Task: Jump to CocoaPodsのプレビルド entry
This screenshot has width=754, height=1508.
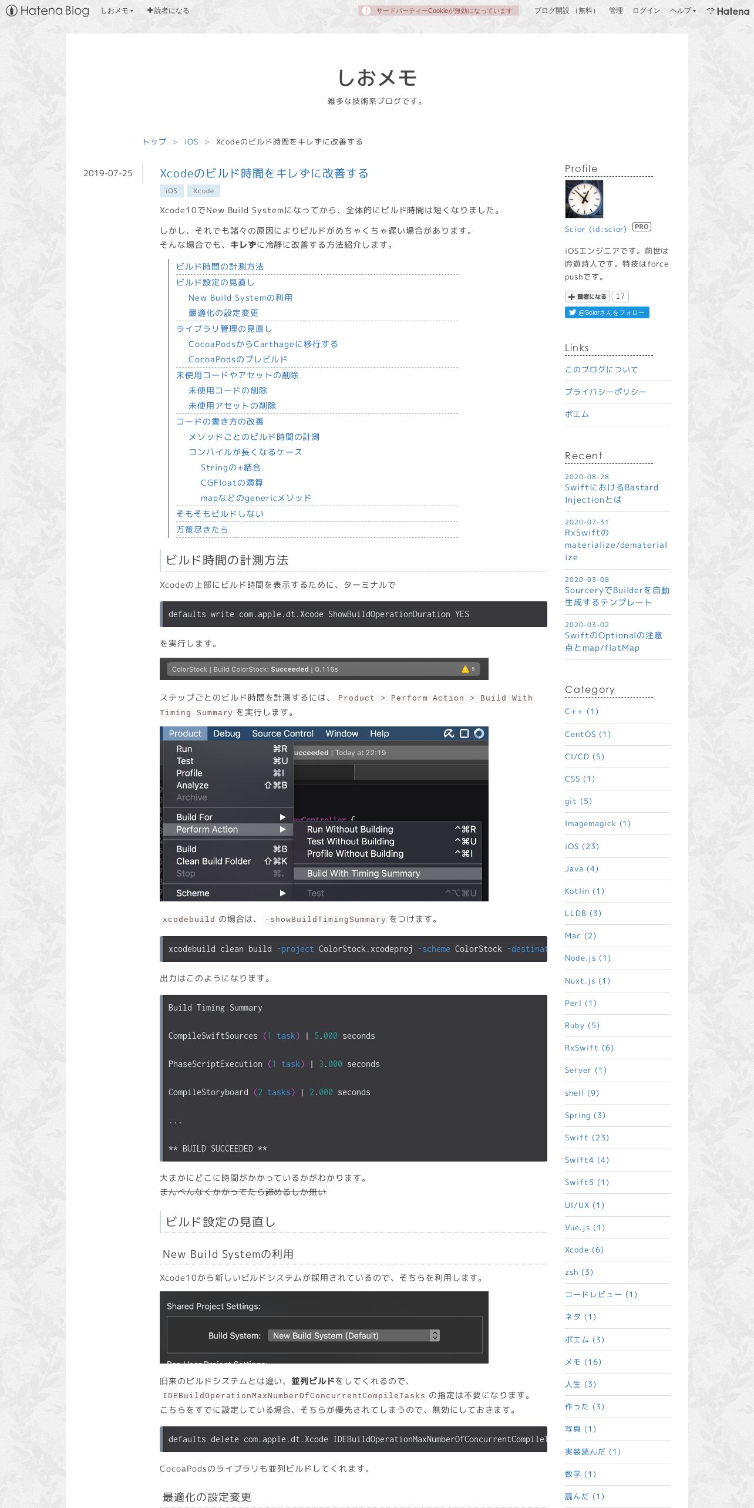Action: pos(238,359)
